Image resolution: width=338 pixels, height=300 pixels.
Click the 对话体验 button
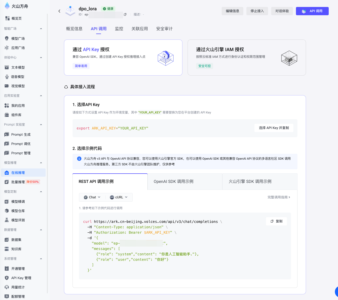[x=282, y=11]
